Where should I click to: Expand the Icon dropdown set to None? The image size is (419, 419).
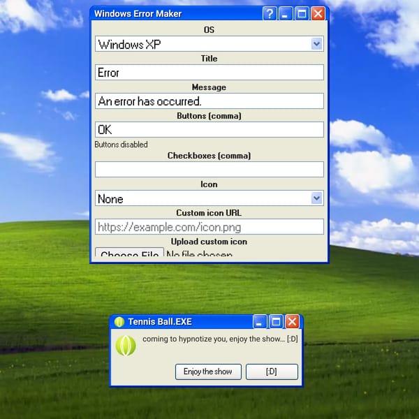click(x=209, y=198)
